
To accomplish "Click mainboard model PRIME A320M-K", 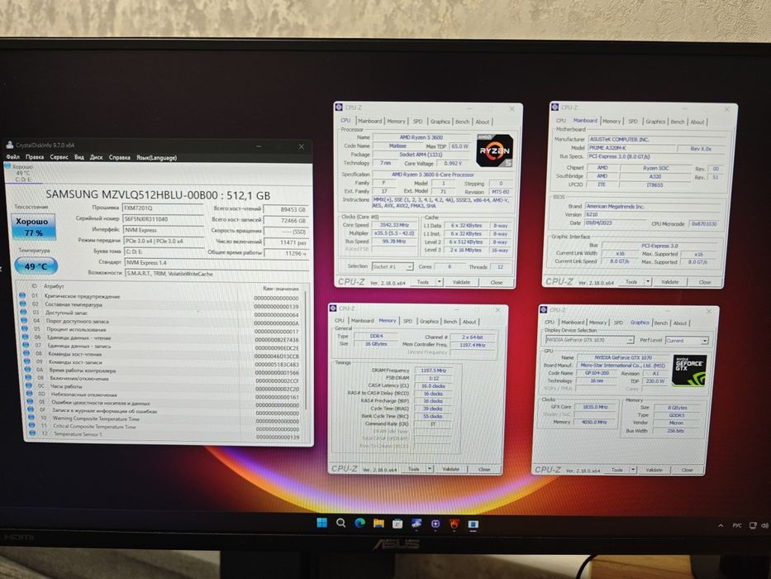I will [x=631, y=148].
